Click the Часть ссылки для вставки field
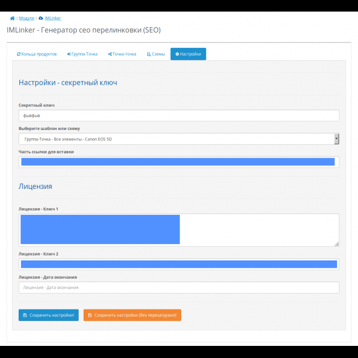Image resolution: width=358 pixels, height=358 pixels. point(178,161)
